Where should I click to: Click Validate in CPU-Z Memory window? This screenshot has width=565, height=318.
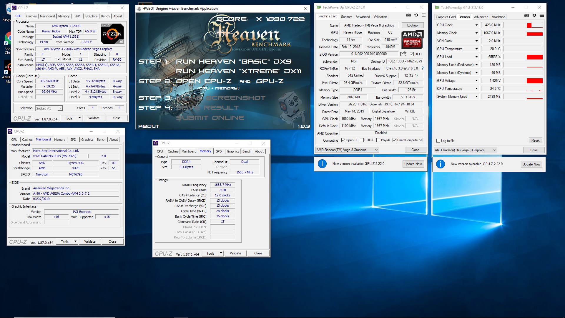[x=235, y=253]
